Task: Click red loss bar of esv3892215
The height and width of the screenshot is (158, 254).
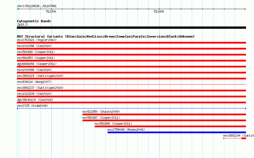Action: 131,79
